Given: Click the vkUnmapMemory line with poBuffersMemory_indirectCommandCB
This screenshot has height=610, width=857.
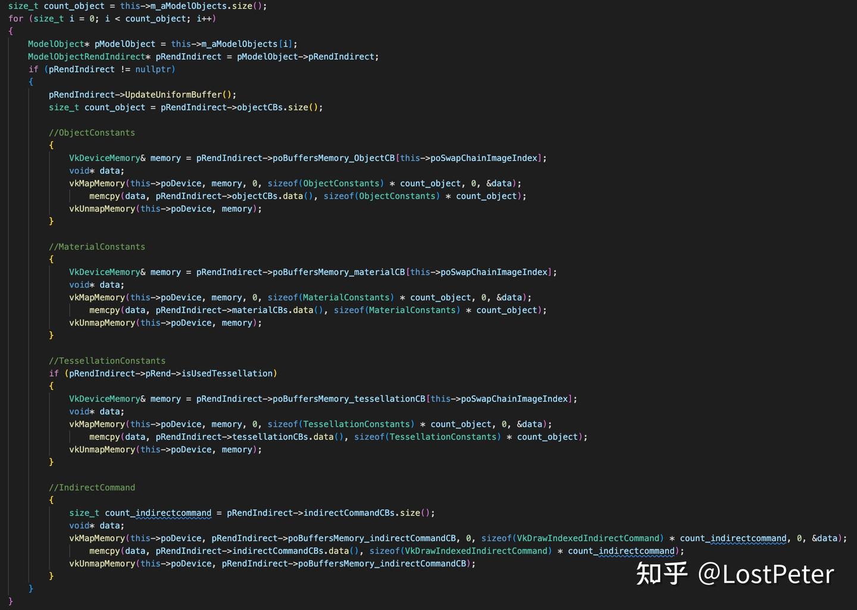Looking at the screenshot, I should 272,564.
